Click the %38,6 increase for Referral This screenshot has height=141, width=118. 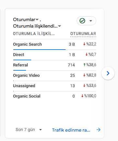[x=90, y=65]
